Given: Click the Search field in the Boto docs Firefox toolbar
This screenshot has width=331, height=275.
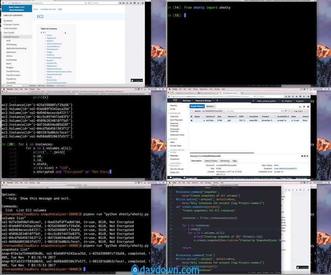Looking at the screenshot, I should coord(105,3).
